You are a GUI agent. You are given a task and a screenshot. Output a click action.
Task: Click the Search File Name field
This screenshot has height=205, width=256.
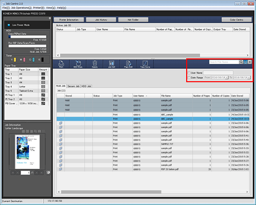pyautogui.click(x=224, y=62)
